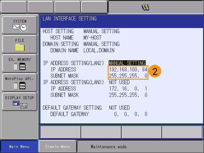Click IP ADDRESS SETTING(LAN2) label
The width and height of the screenshot is (204, 153).
[x=74, y=63]
